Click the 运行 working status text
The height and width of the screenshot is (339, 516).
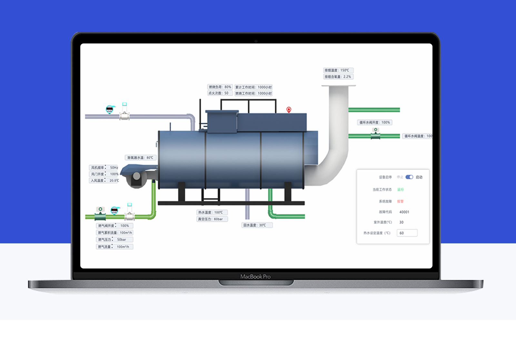click(x=400, y=190)
